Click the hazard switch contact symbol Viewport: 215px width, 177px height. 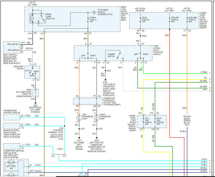(x=118, y=55)
